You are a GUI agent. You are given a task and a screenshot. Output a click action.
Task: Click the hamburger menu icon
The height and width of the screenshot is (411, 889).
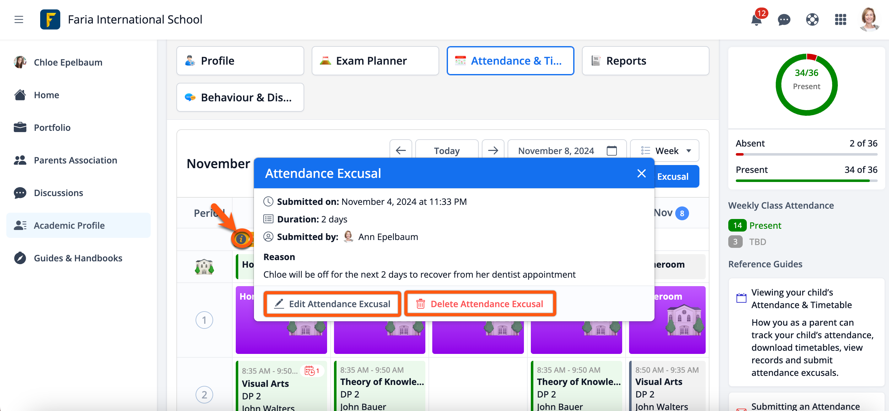(x=19, y=20)
